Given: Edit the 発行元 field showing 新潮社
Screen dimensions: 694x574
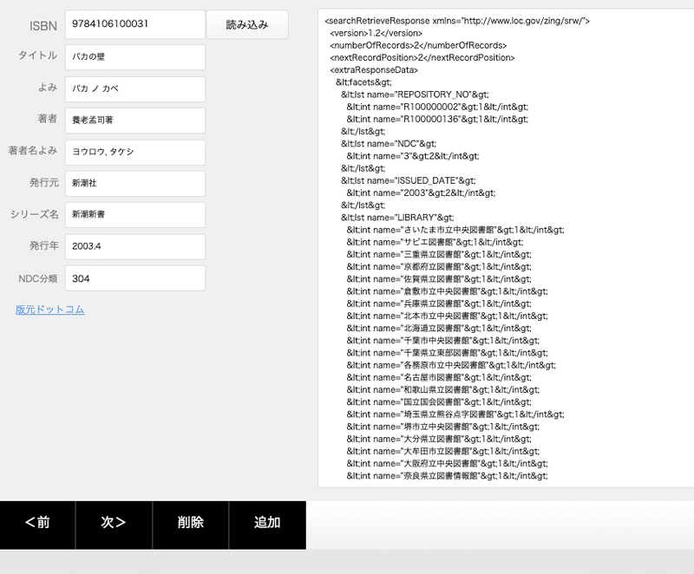Looking at the screenshot, I should (x=135, y=184).
